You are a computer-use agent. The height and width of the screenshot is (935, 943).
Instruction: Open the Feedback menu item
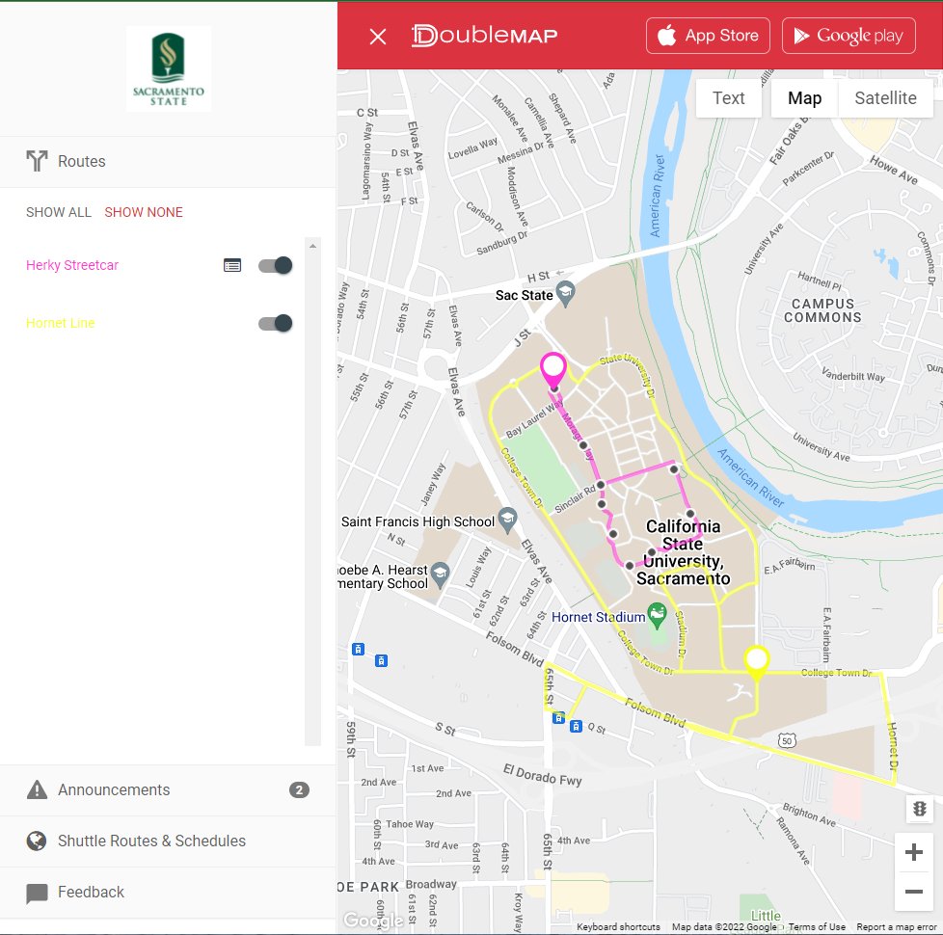click(x=168, y=893)
